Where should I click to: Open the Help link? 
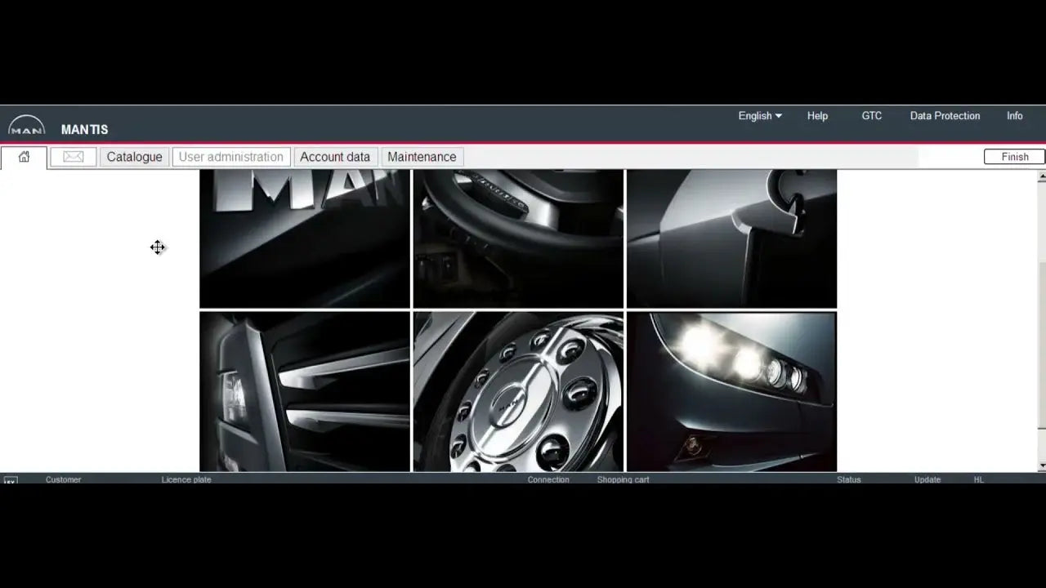pos(817,116)
